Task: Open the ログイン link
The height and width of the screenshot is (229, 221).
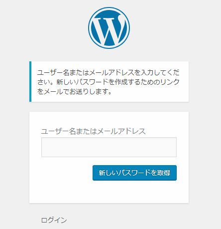Action: 54,220
